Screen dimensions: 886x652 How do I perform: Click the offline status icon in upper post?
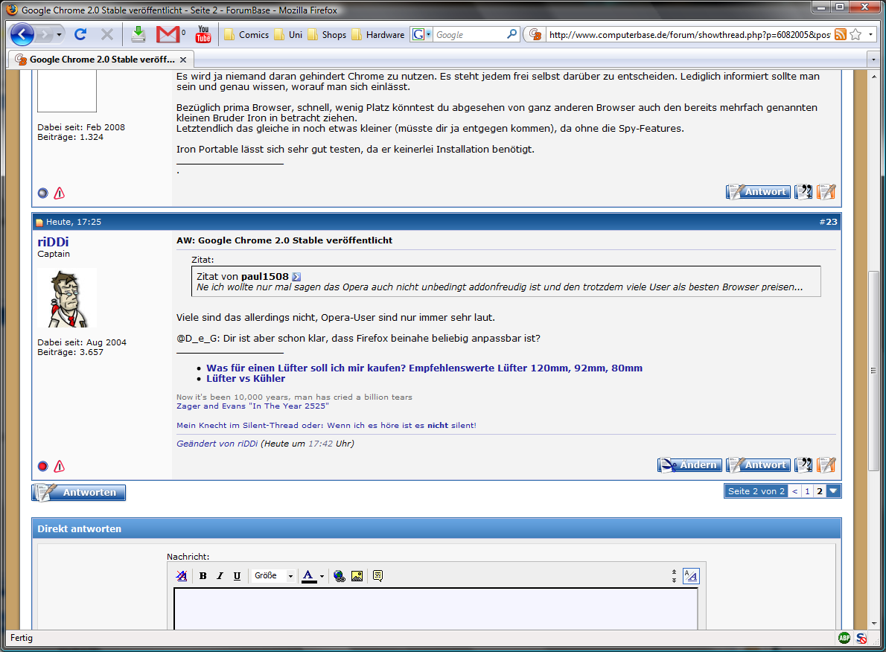click(43, 194)
